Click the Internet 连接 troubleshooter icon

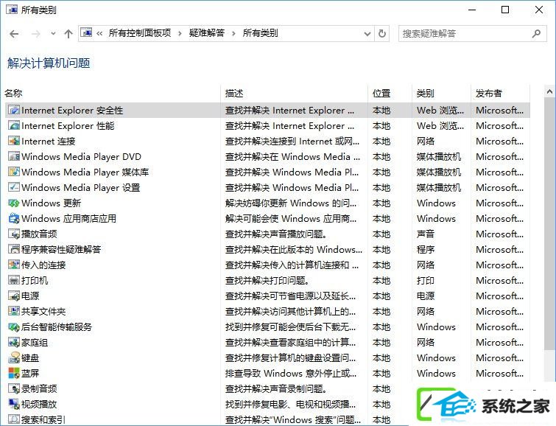[14, 141]
